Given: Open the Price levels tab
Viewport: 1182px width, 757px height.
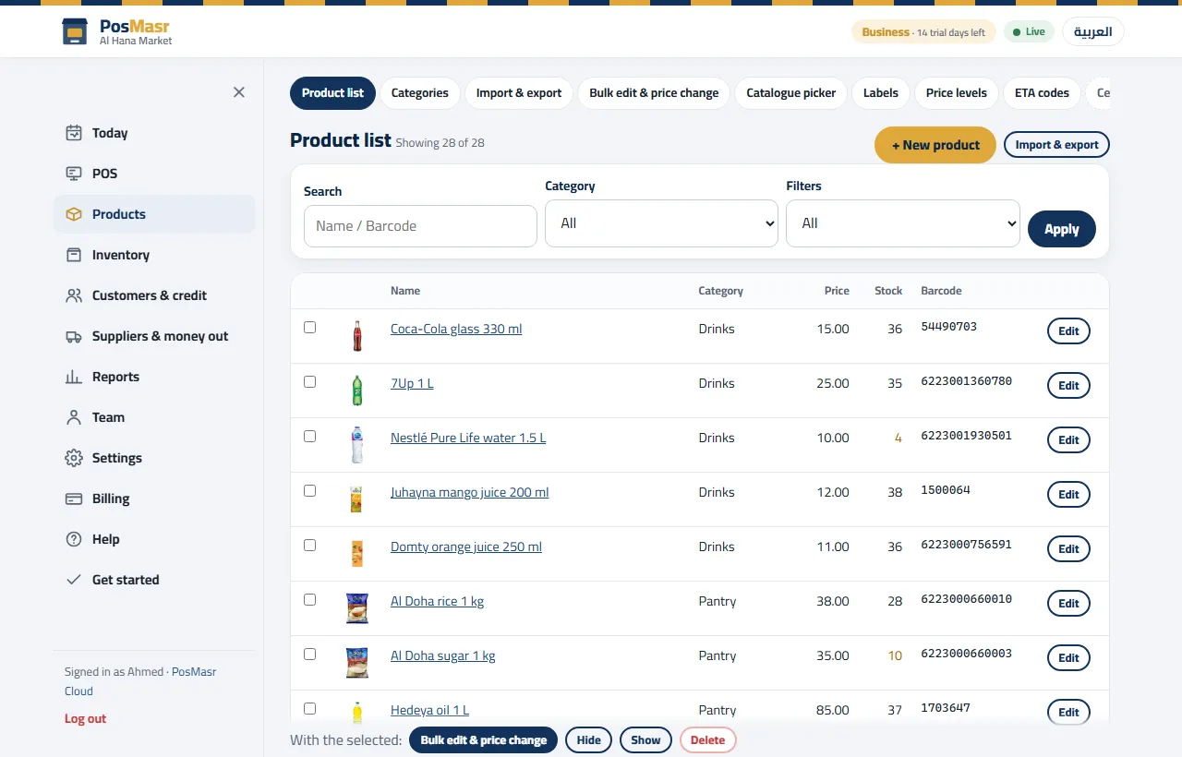Looking at the screenshot, I should pyautogui.click(x=957, y=93).
